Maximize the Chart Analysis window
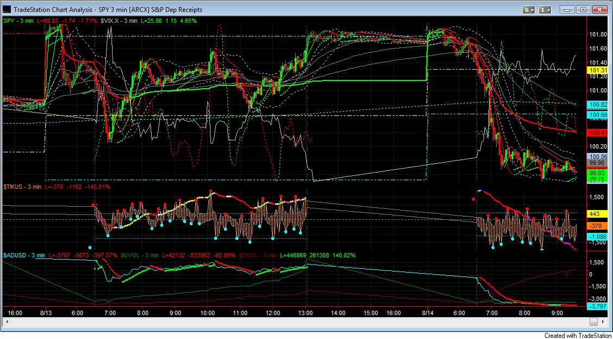This screenshot has width=613, height=339. tap(583, 9)
